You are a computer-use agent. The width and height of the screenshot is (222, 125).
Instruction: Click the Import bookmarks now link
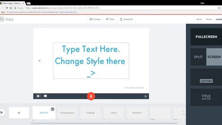pos(68,12)
